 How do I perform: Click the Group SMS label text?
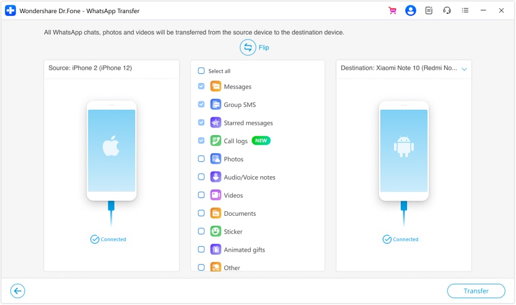tap(240, 105)
